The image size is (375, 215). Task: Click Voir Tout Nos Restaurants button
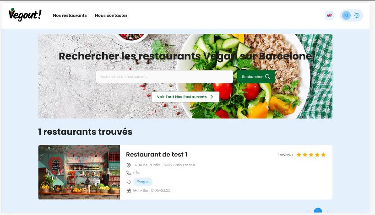185,97
